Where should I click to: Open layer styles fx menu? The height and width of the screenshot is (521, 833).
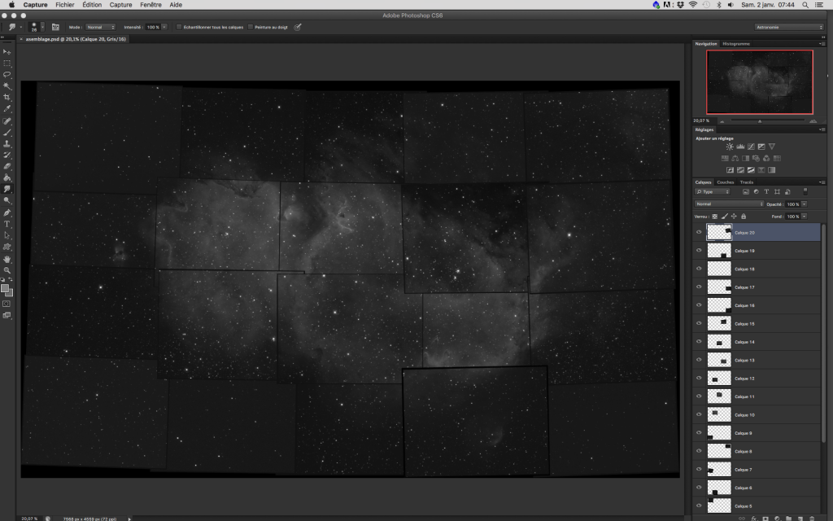pyautogui.click(x=753, y=519)
